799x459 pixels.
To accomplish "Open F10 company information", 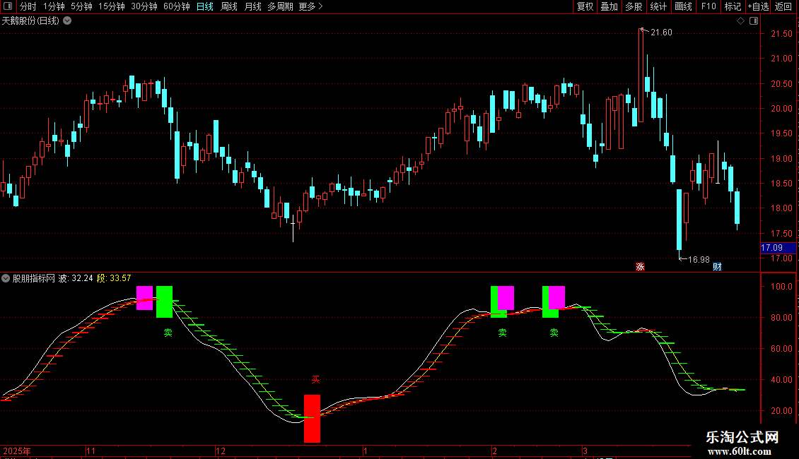I will [x=708, y=6].
